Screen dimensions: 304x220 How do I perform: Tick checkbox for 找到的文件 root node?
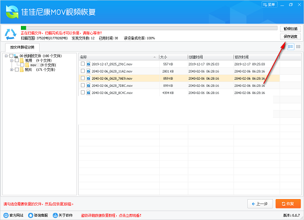coord(11,56)
